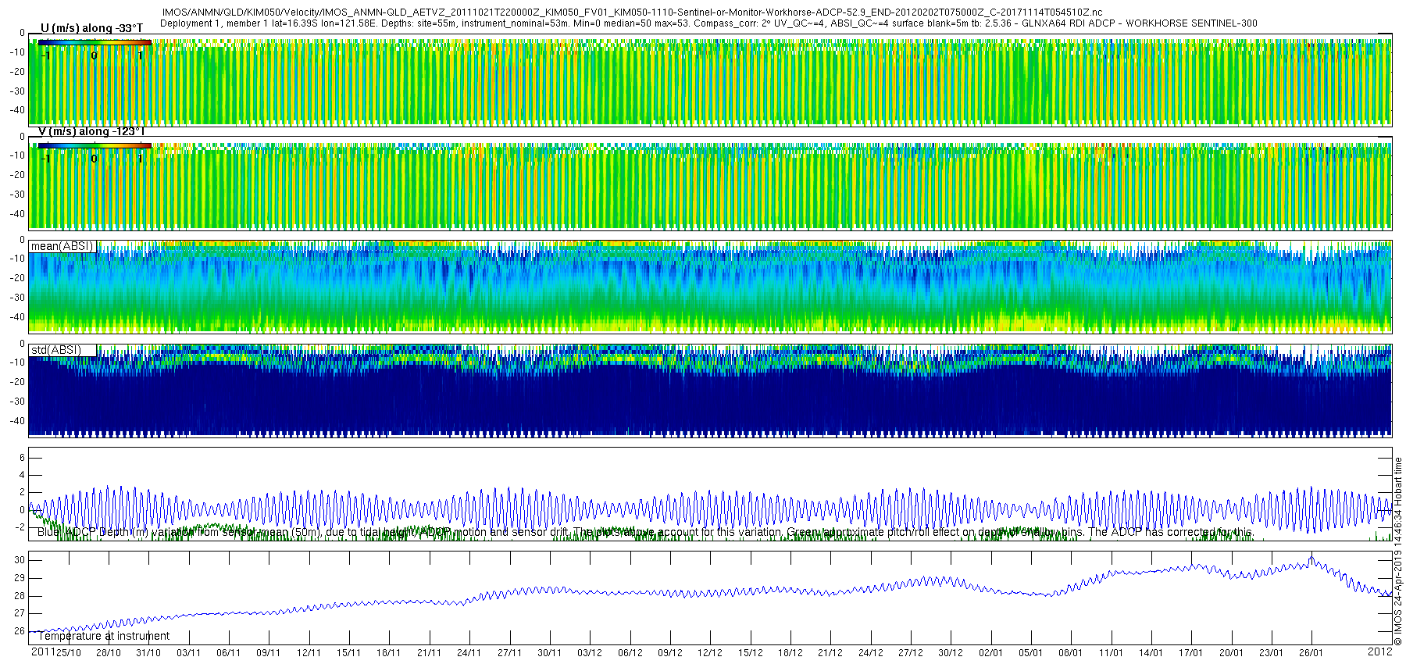Screen dimensions: 1406x664
Task: Click the 'mean(ABSI)' panel label
Action: (x=62, y=246)
